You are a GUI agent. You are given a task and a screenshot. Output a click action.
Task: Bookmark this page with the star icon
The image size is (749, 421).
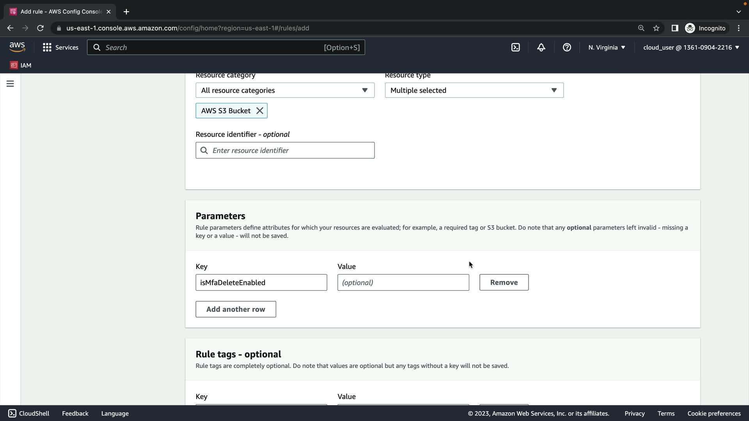[656, 28]
